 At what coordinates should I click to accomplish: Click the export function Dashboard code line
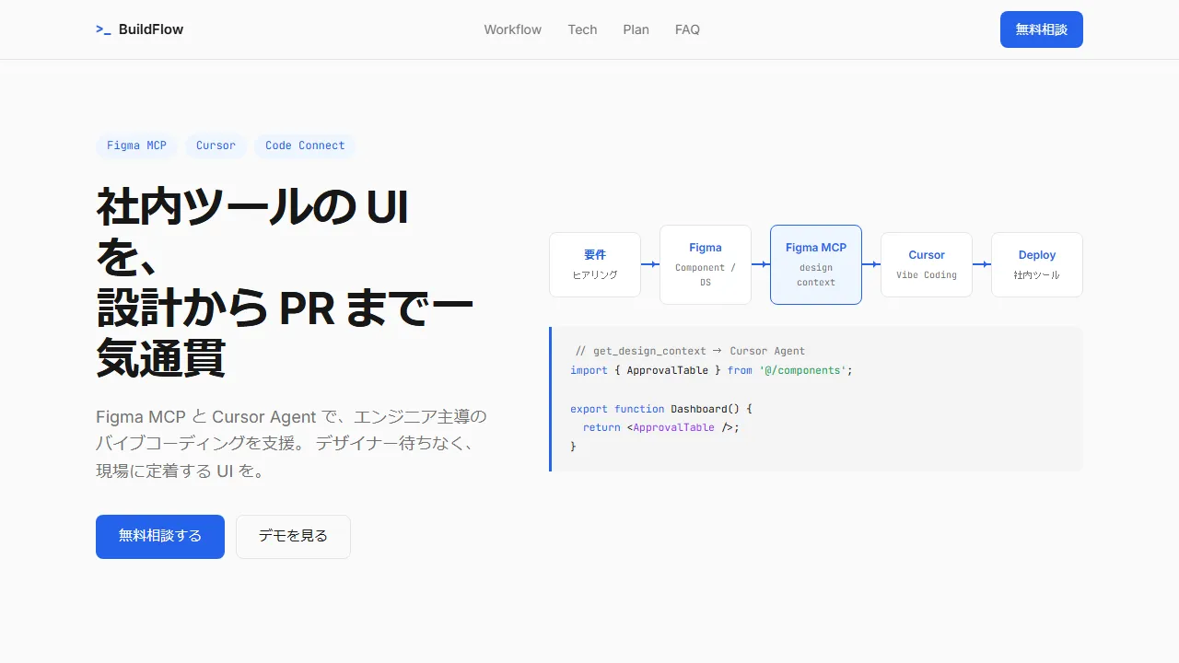coord(661,409)
